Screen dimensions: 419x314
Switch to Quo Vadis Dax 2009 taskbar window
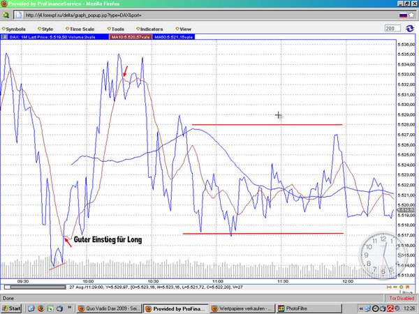109,308
